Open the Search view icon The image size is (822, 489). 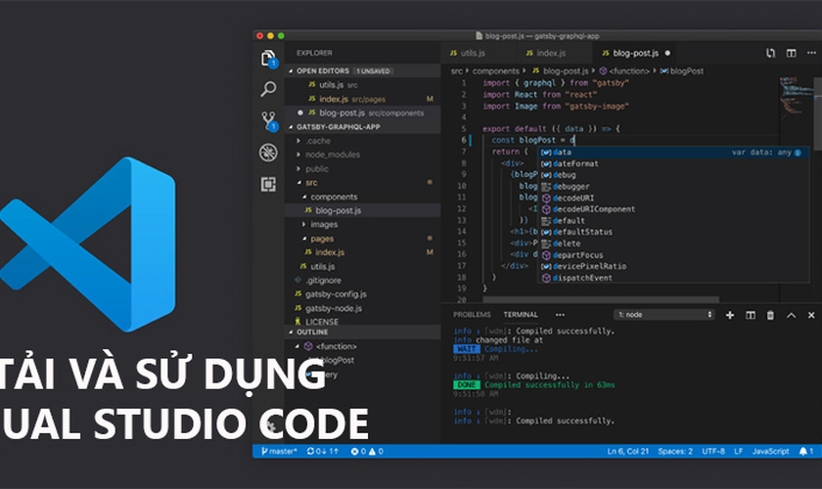[x=268, y=89]
